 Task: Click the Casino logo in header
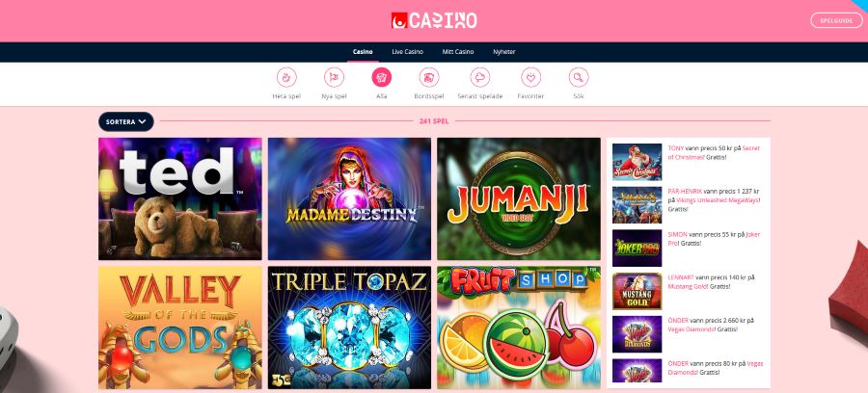click(434, 20)
